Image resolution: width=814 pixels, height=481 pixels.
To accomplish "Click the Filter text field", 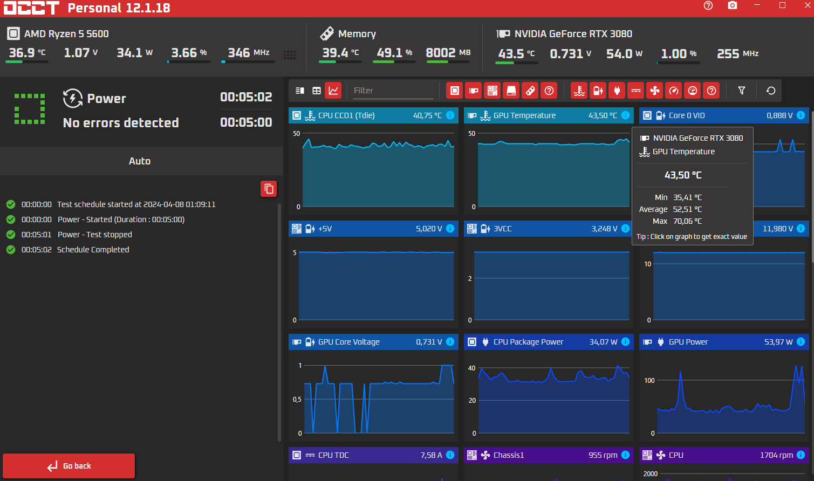I will click(x=393, y=91).
